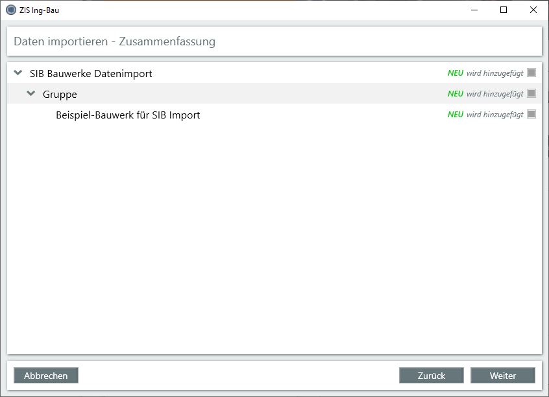
Task: Click the ZIS Ing-Bau app icon
Action: tap(11, 10)
